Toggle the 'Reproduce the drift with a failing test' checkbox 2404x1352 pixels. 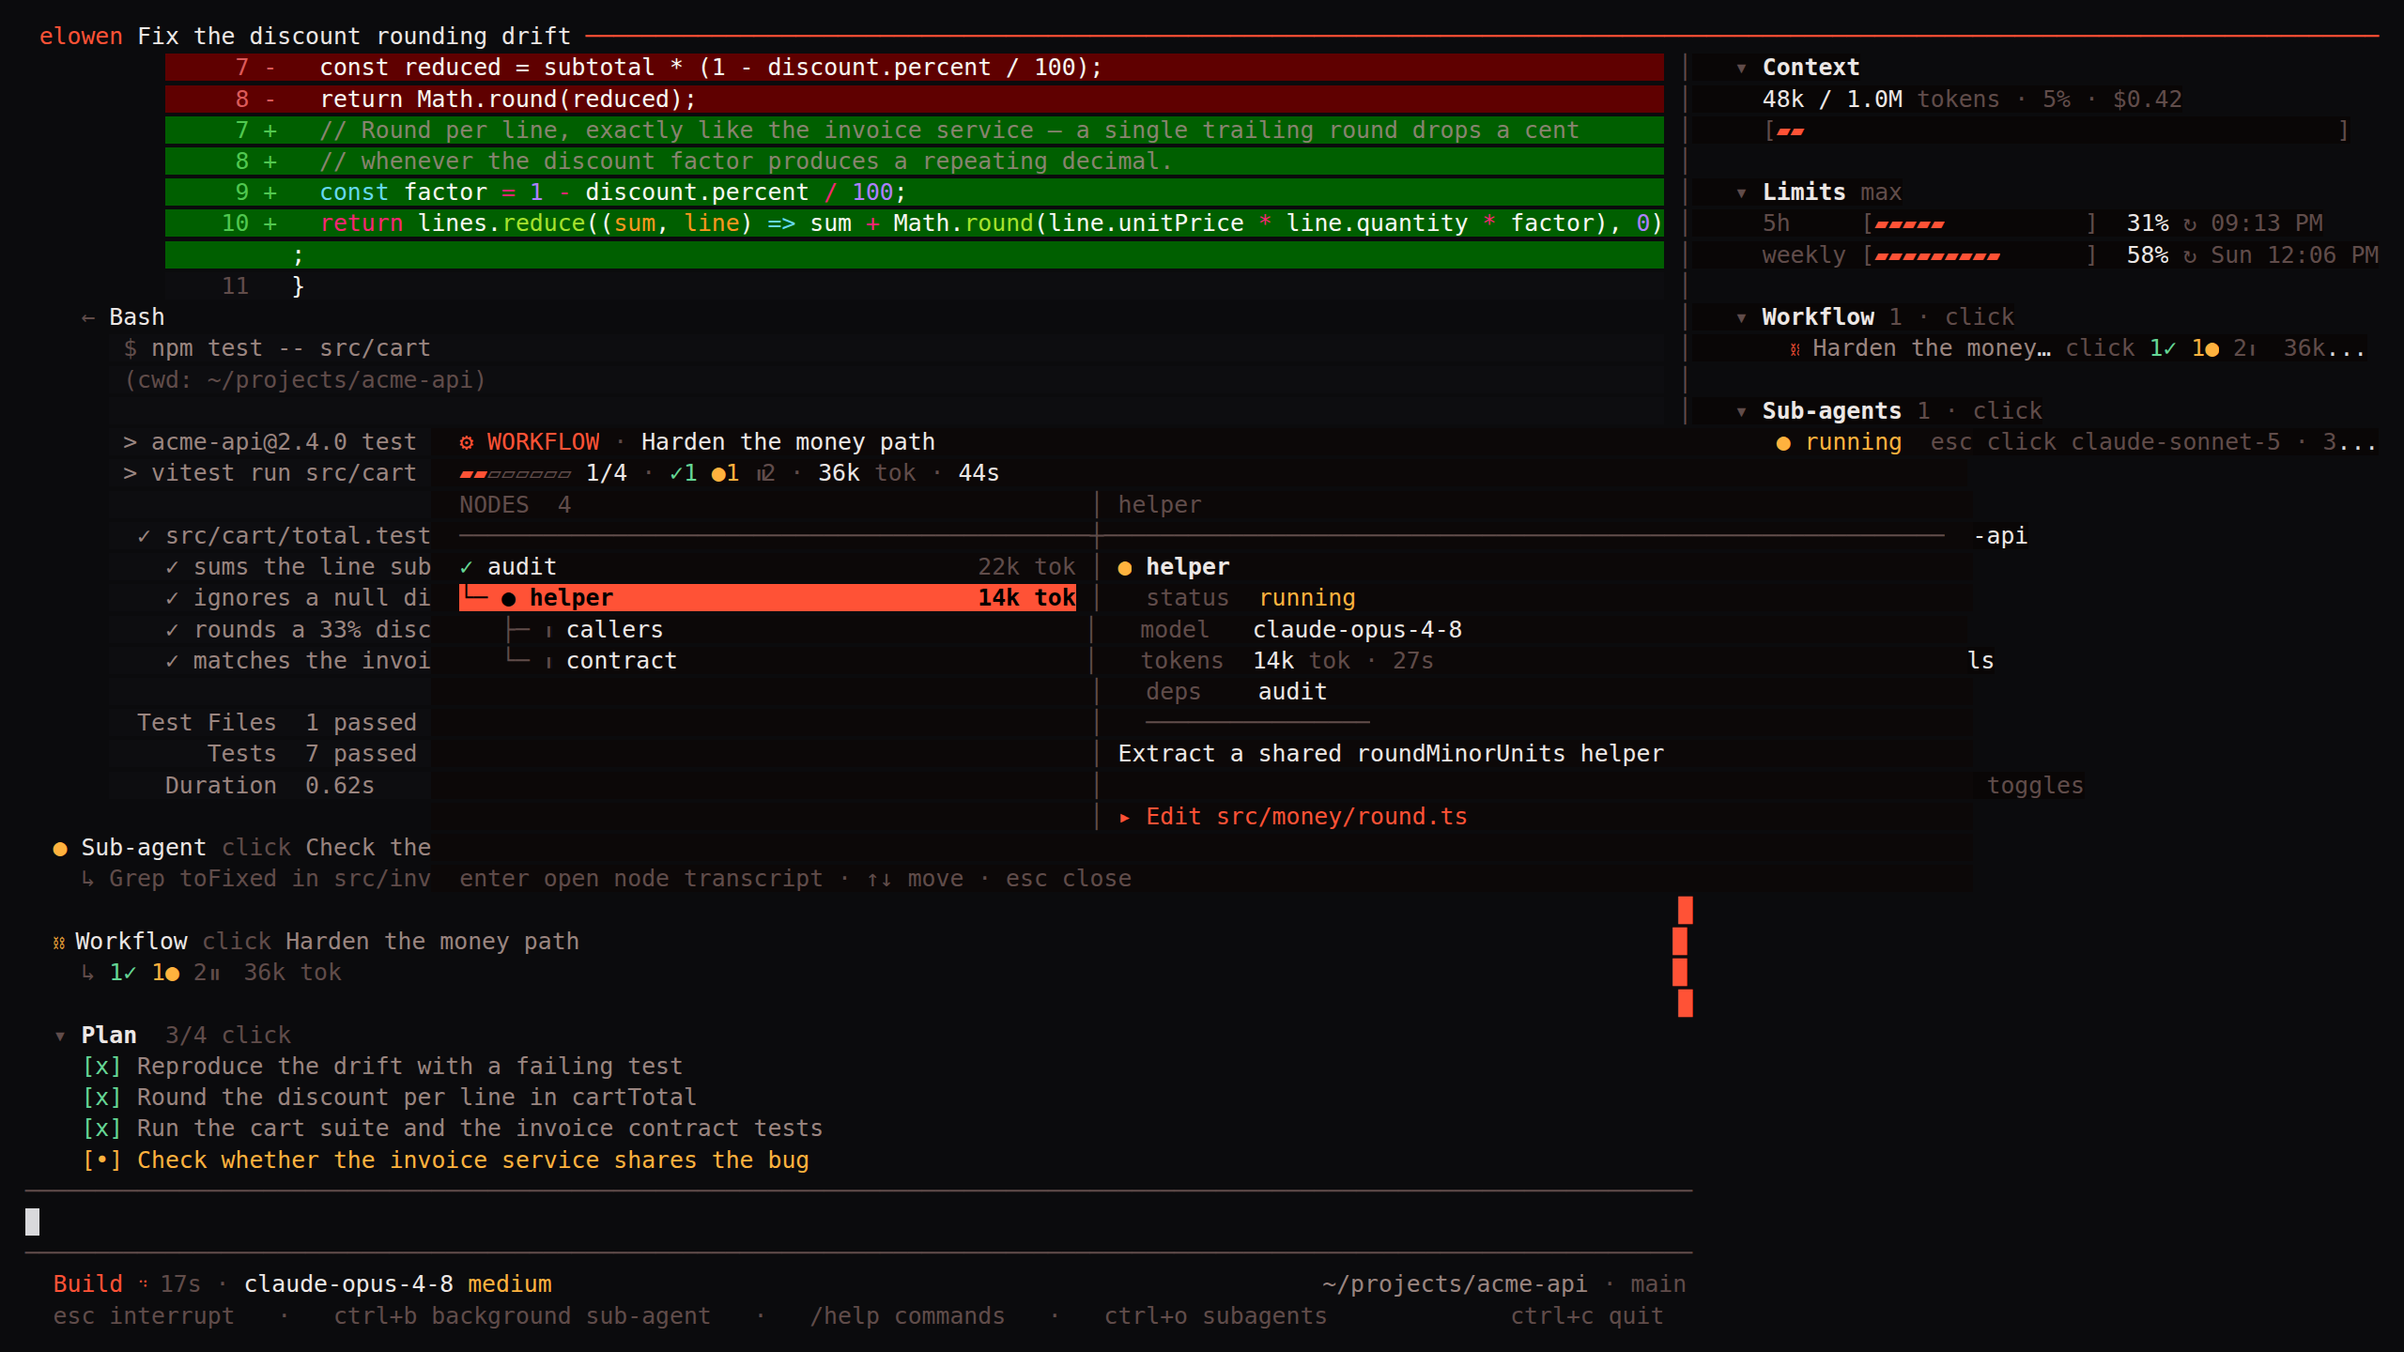click(x=101, y=1067)
